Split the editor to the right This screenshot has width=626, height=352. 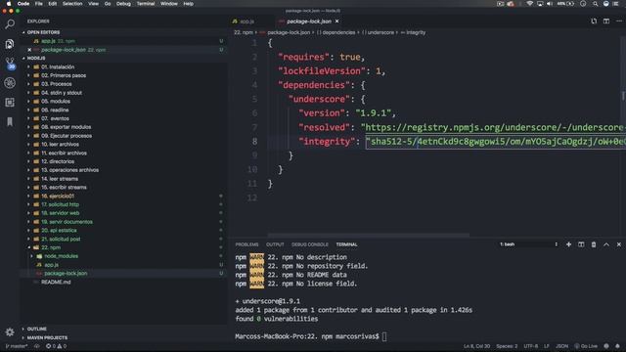pyautogui.click(x=606, y=22)
